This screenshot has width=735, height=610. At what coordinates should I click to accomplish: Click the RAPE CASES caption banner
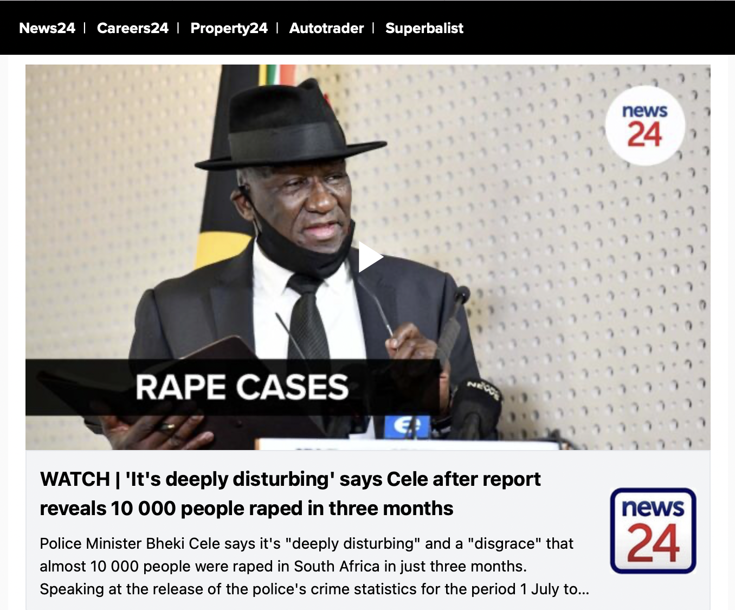pyautogui.click(x=233, y=387)
